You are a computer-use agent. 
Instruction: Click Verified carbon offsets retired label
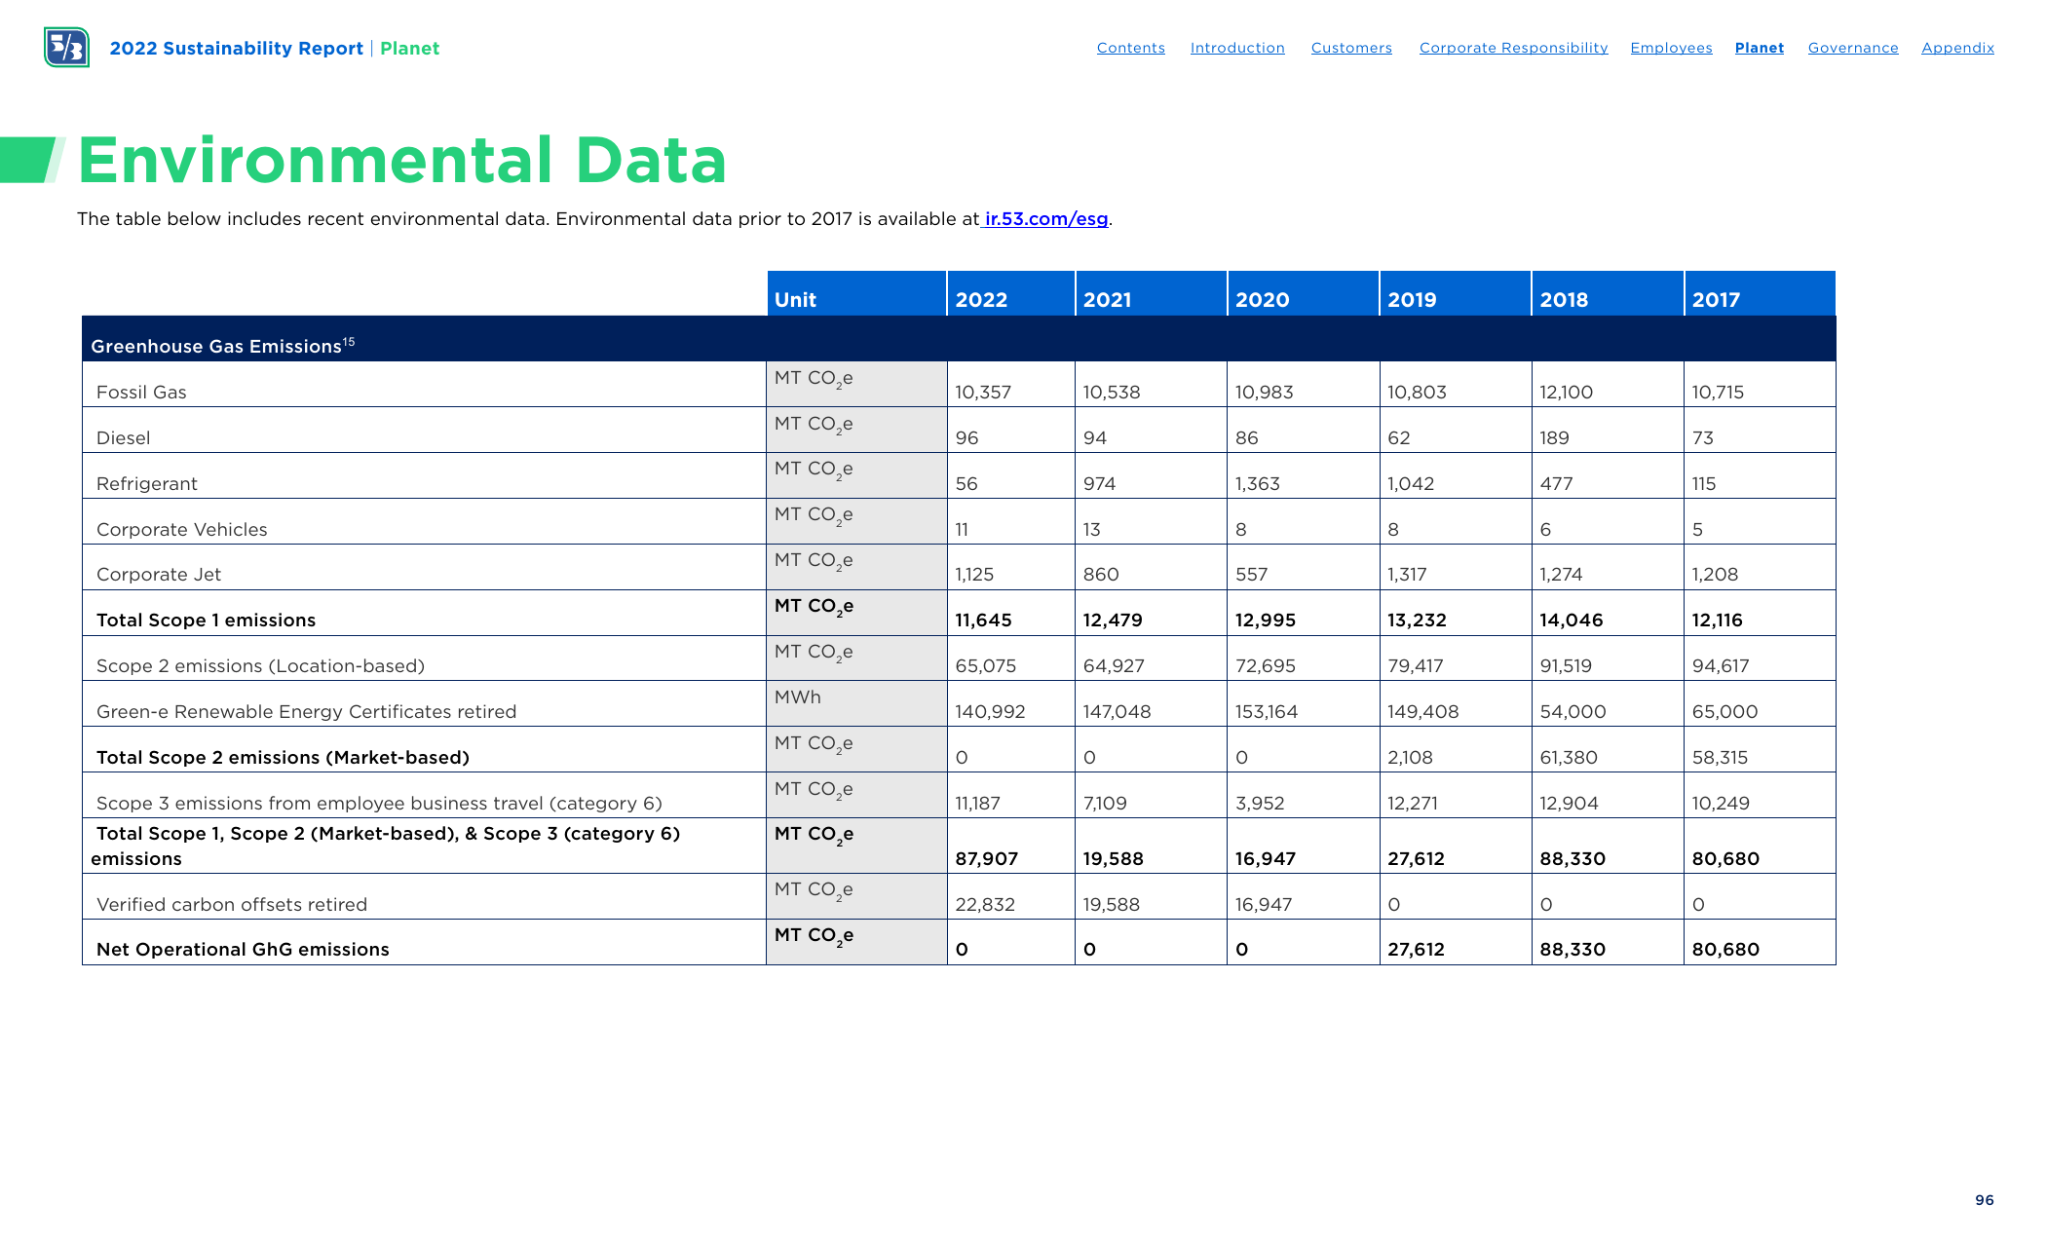(232, 905)
